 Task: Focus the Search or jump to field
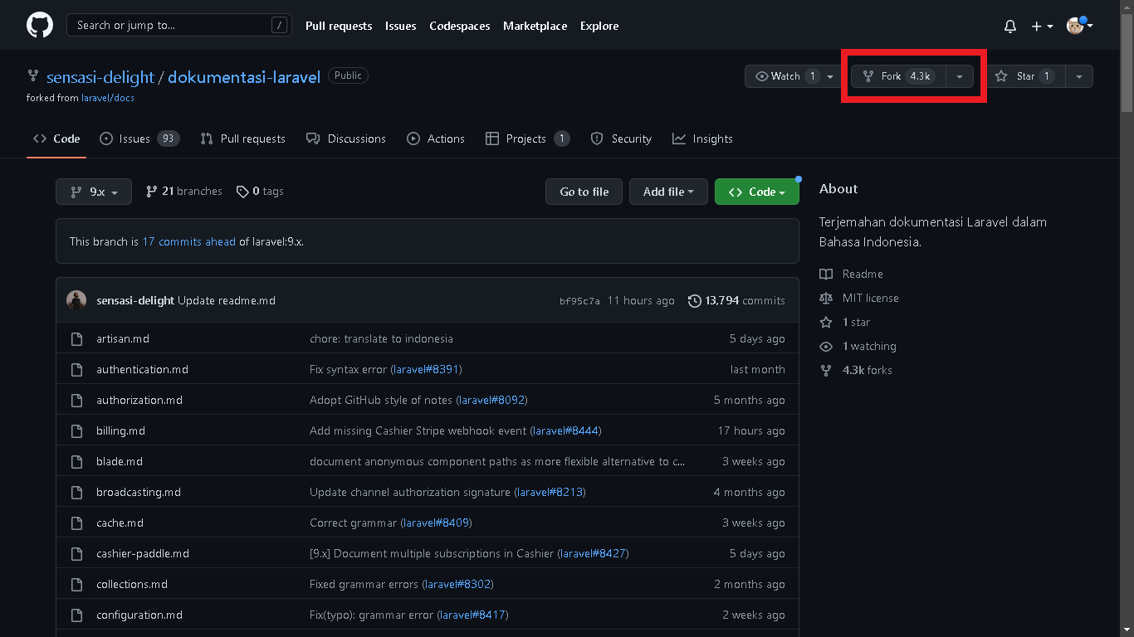pos(179,26)
